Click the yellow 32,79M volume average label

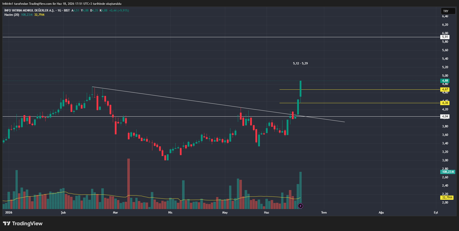(447, 197)
